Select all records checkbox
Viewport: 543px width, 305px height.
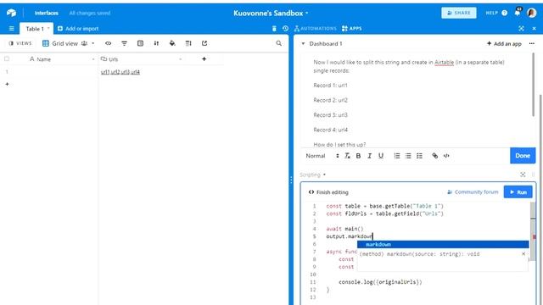point(7,58)
